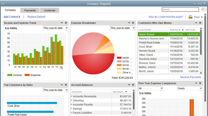The width and height of the screenshot is (208, 116).
Task: Open Account Balances panel menu arrow
Action: [129, 85]
